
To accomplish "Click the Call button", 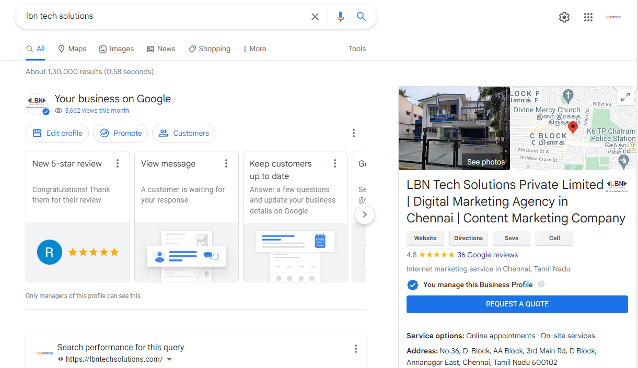I will [554, 238].
